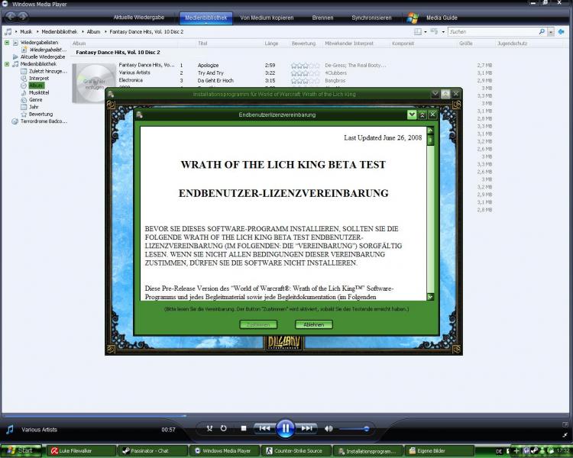Screen dimensions: 573x458
Task: Sort by the Größe column header
Action: [x=466, y=43]
